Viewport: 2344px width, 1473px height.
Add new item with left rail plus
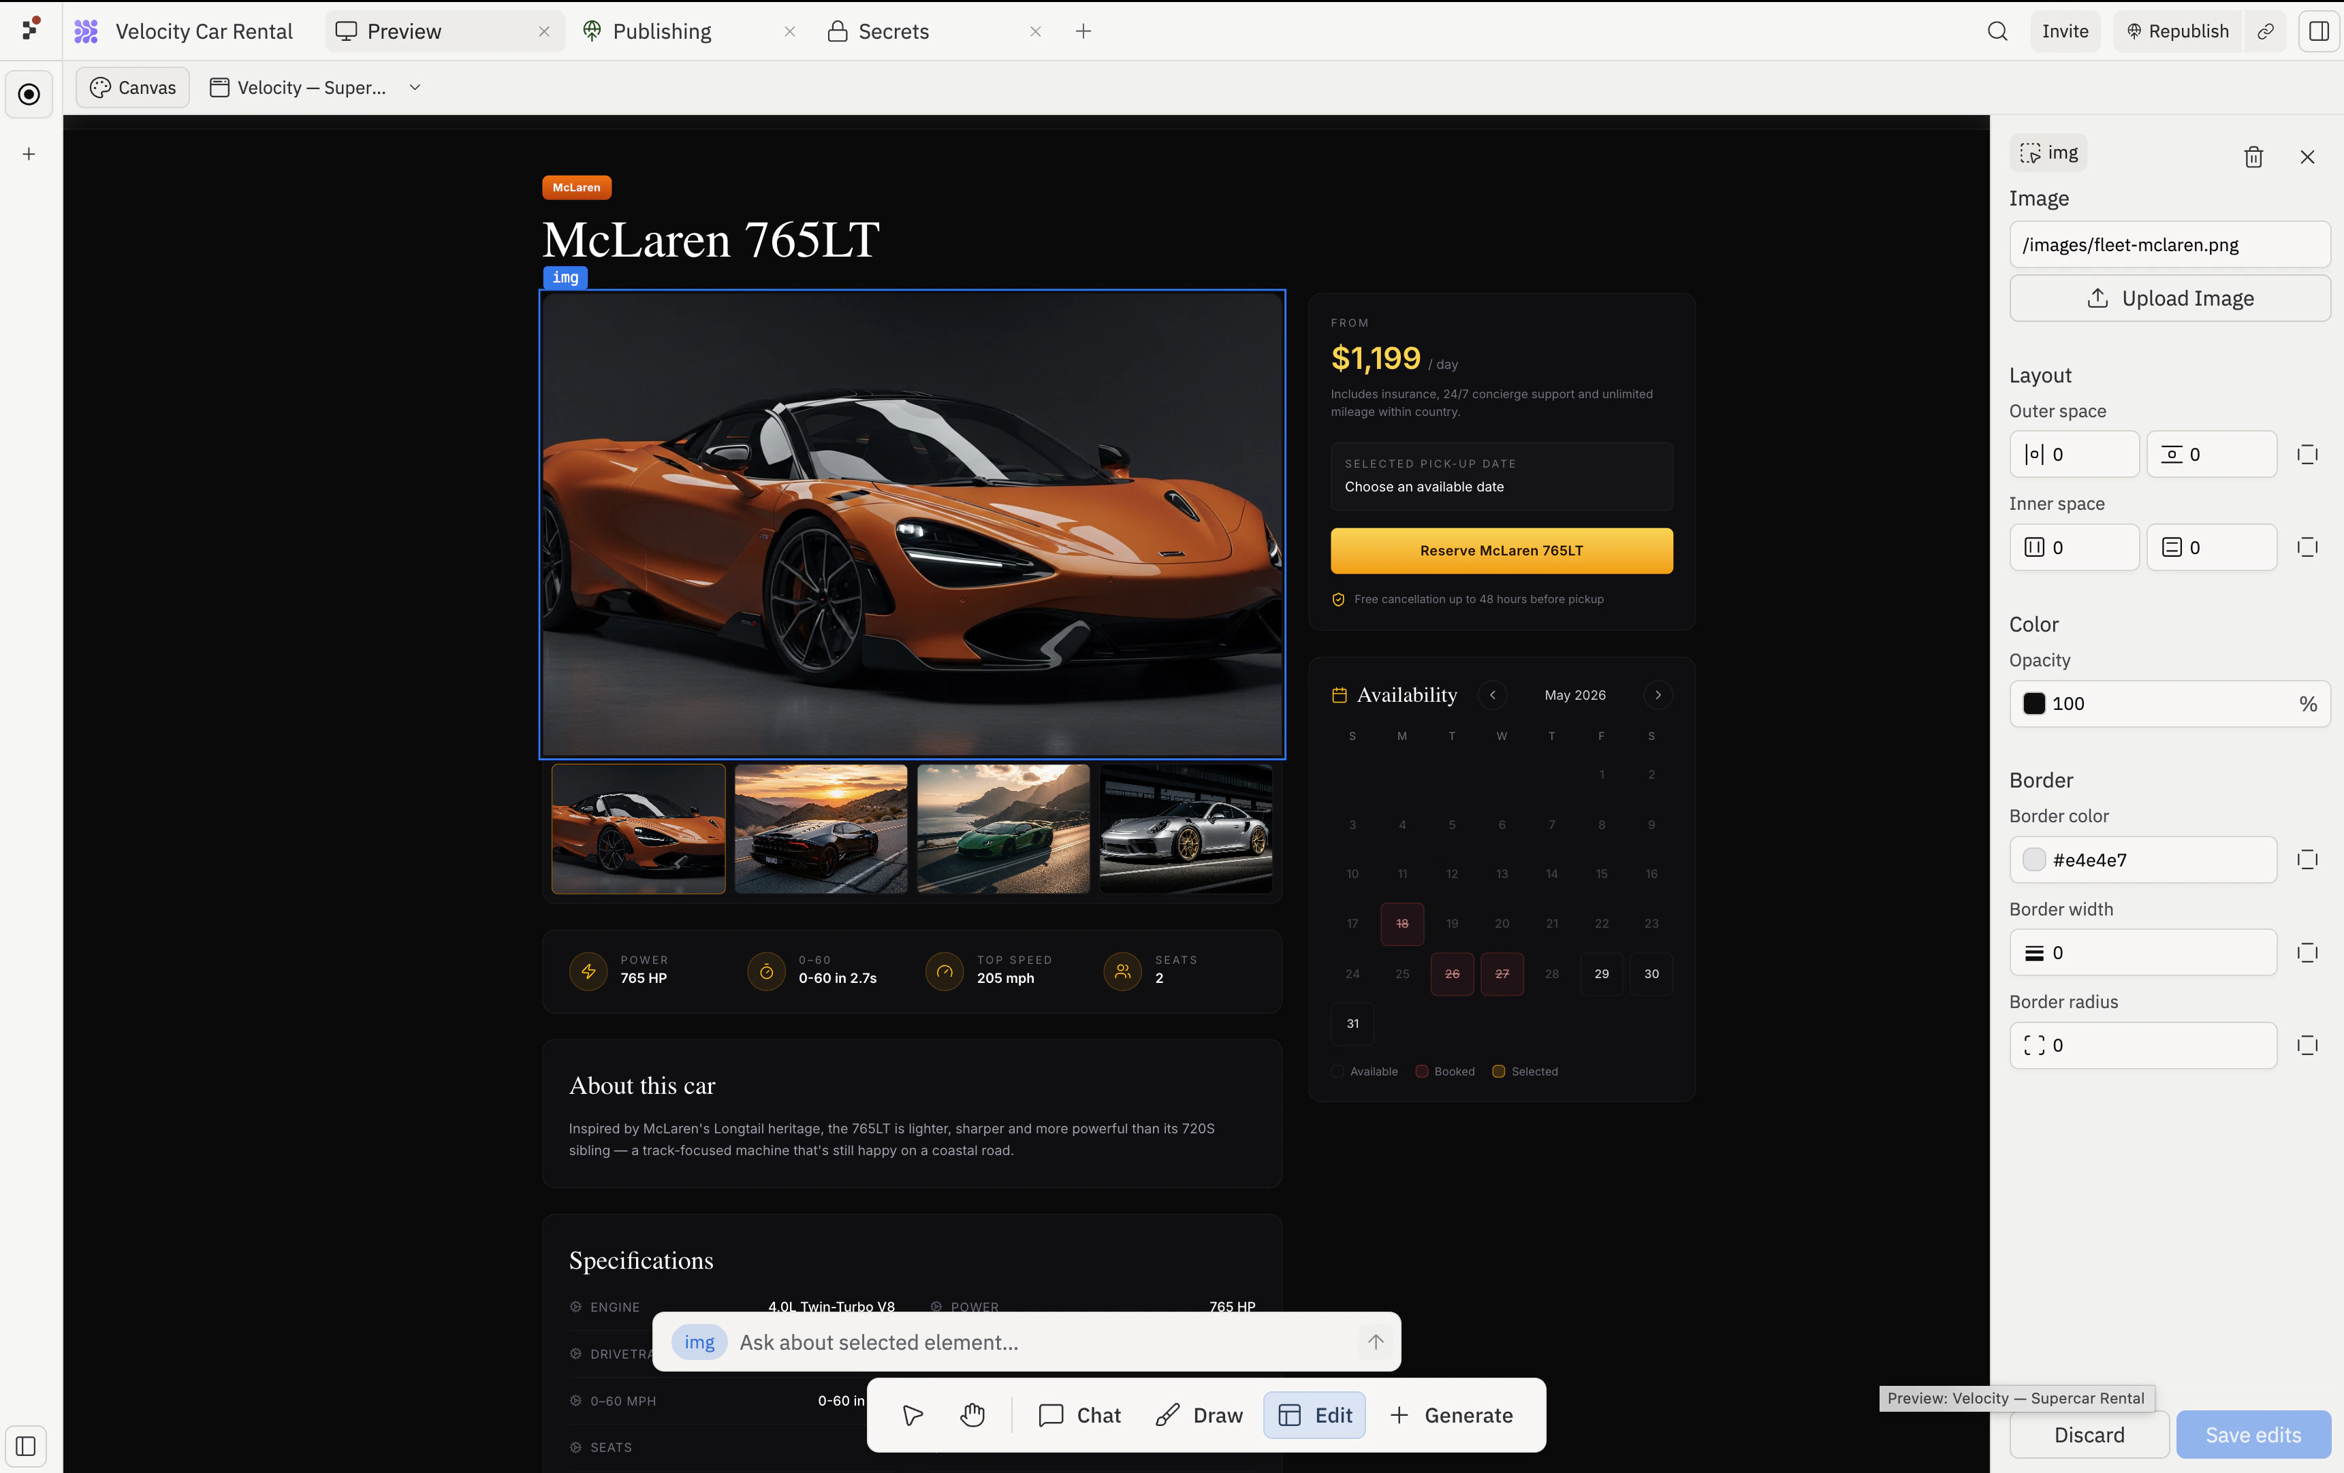(29, 154)
